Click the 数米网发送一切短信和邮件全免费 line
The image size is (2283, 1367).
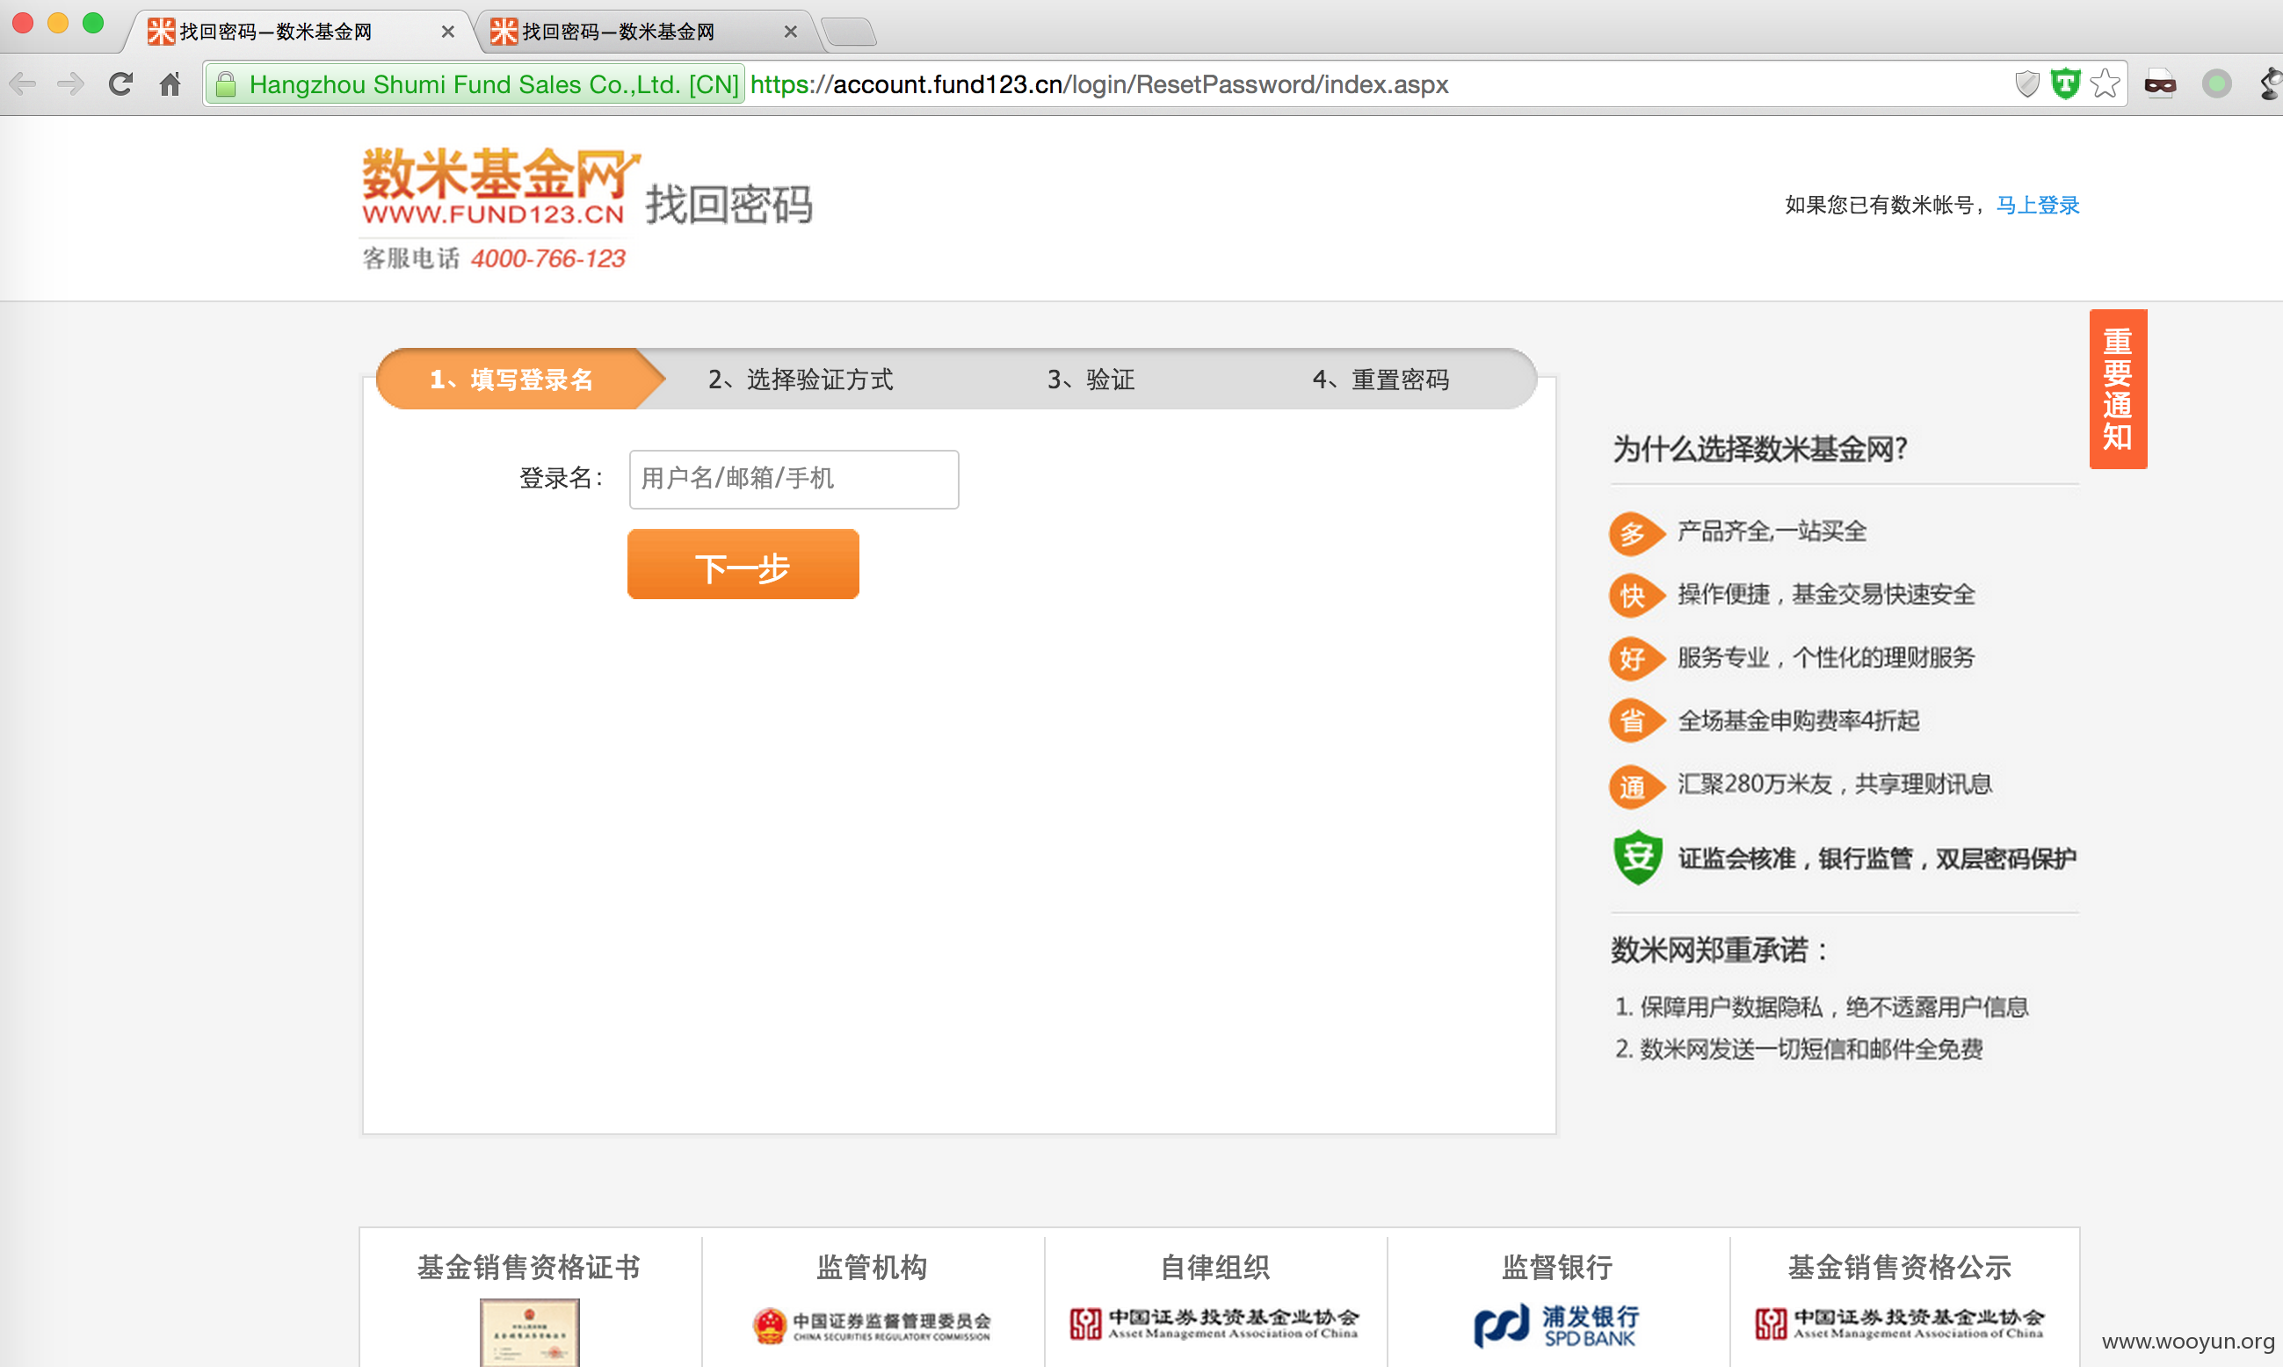click(1799, 1049)
